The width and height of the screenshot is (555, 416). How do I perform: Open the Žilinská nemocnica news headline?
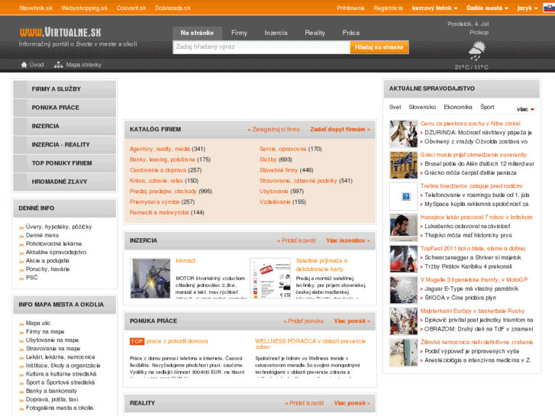(x=476, y=343)
